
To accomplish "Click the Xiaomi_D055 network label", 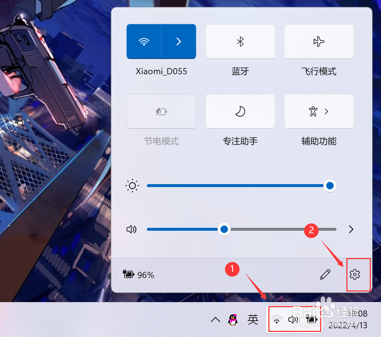I will coord(162,71).
